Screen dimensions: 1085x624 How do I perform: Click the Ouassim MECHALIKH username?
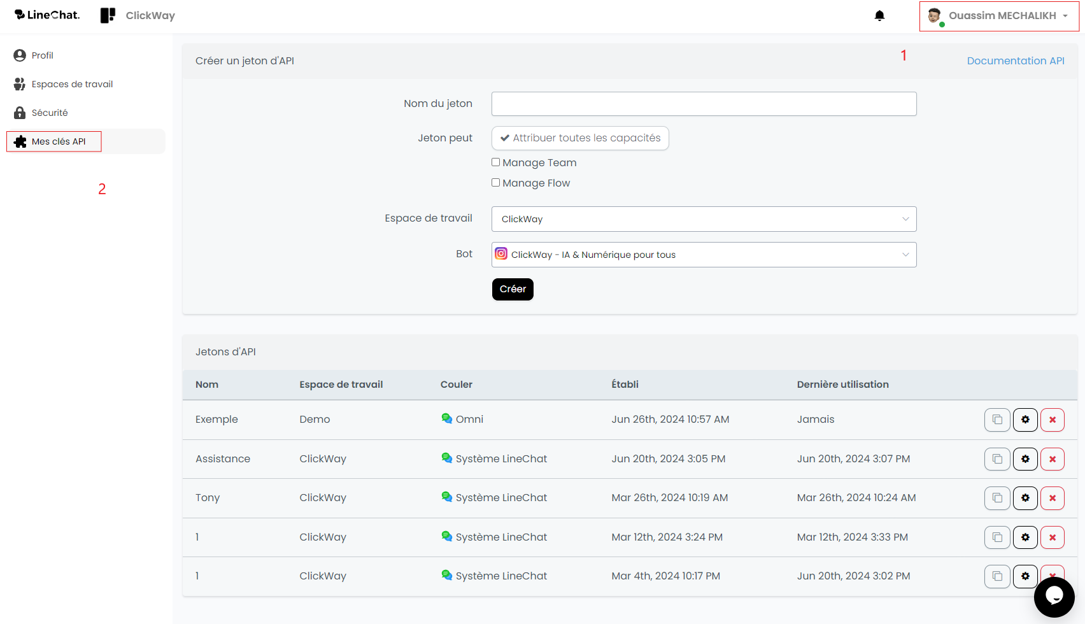tap(1002, 15)
